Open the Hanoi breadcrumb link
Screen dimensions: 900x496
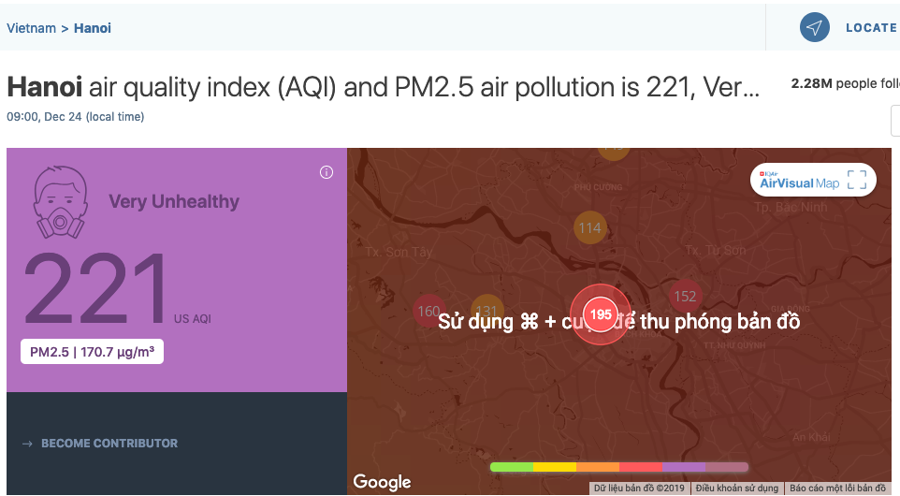tap(93, 28)
